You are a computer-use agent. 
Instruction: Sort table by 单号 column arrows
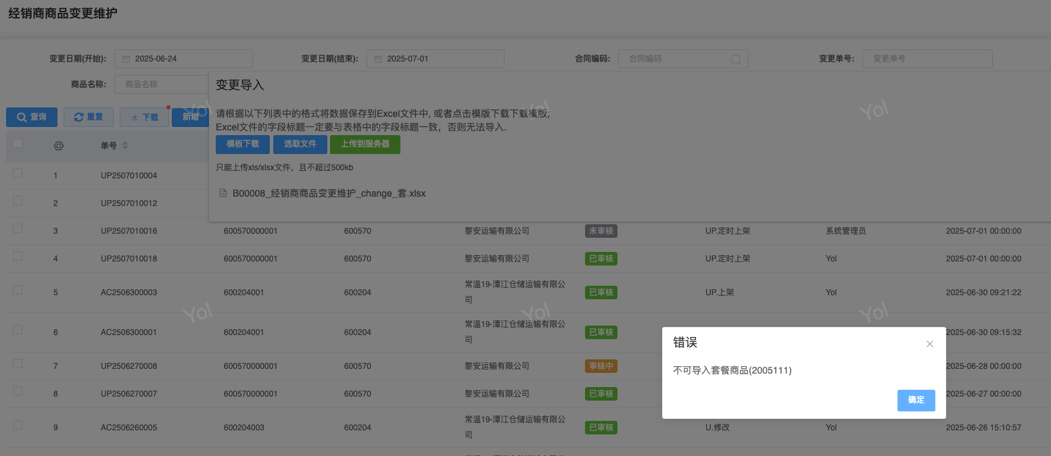click(x=125, y=146)
